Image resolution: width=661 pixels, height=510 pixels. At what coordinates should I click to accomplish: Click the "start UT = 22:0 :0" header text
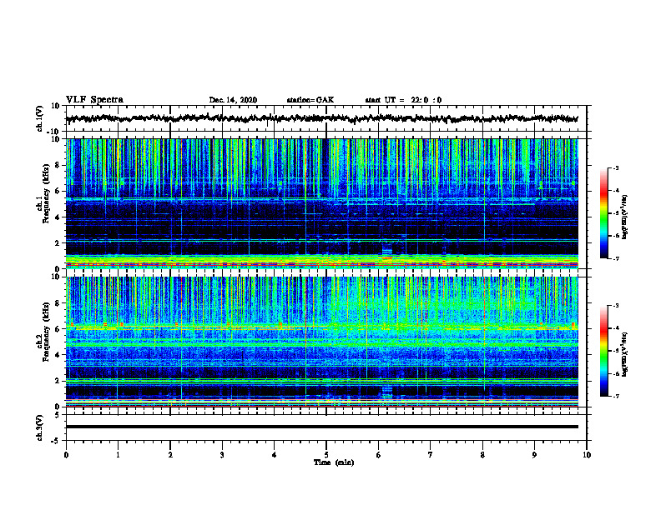[x=403, y=100]
